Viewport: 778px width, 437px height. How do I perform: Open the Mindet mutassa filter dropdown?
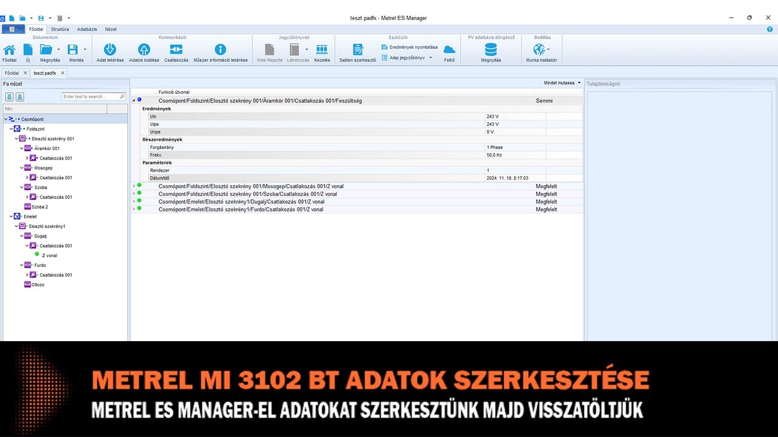click(x=562, y=83)
